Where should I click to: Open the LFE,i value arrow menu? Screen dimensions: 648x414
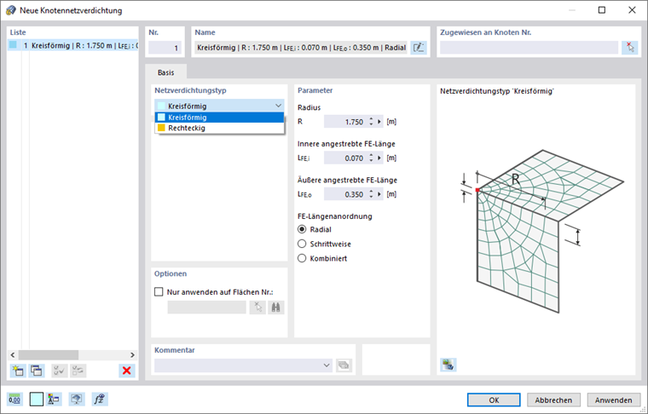click(379, 158)
